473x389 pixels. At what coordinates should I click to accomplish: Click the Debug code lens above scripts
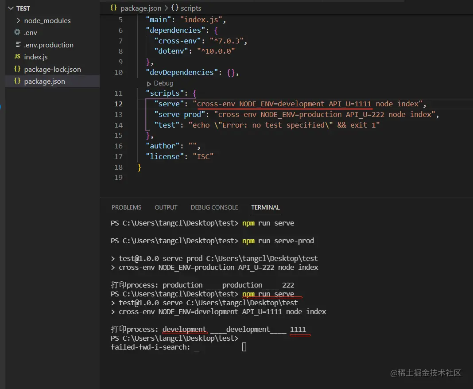click(x=163, y=83)
